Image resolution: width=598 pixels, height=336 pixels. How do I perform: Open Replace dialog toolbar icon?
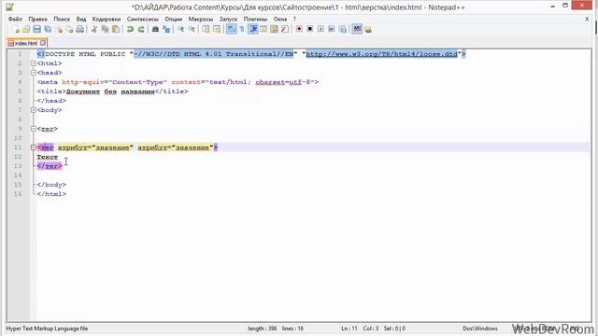[x=166, y=29]
